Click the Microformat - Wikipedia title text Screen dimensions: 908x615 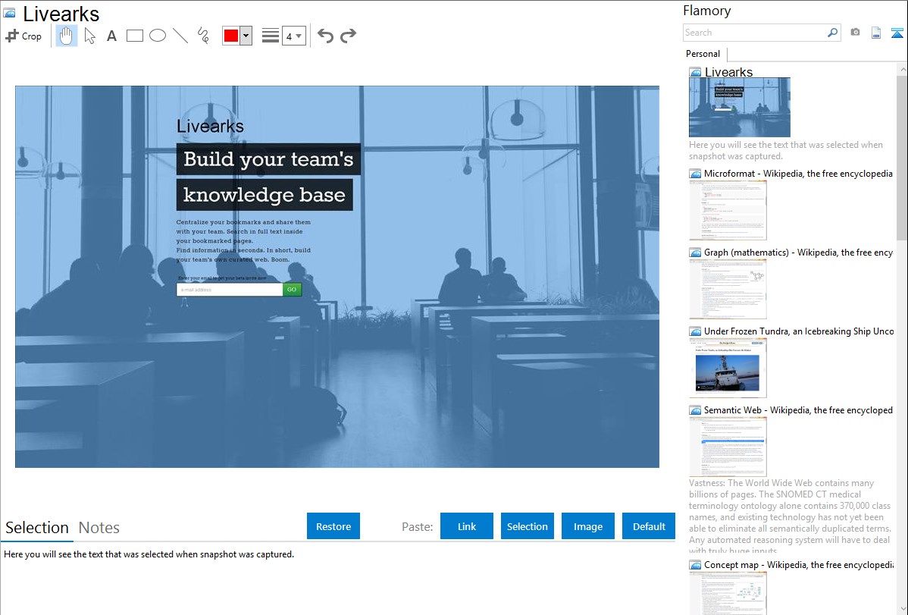(798, 174)
